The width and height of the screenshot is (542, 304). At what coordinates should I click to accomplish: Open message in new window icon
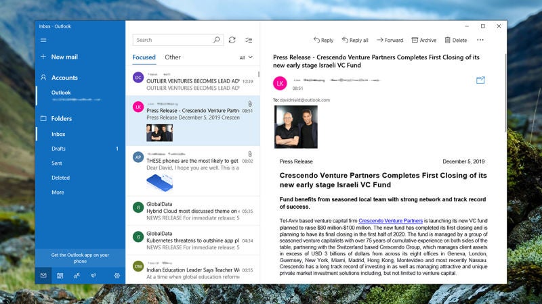tap(480, 80)
